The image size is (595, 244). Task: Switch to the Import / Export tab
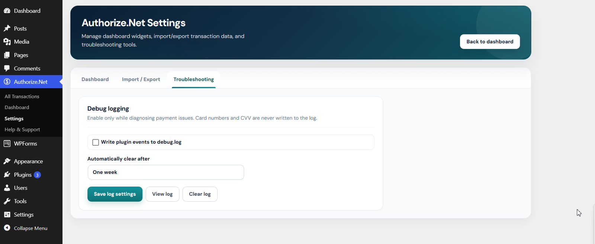point(141,79)
